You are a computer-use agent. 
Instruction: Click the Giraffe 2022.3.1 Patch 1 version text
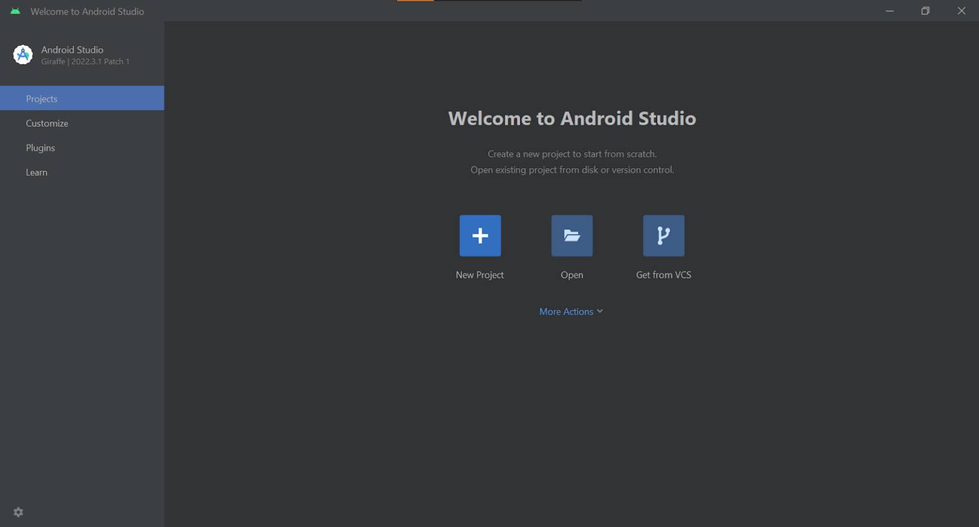[x=85, y=62]
